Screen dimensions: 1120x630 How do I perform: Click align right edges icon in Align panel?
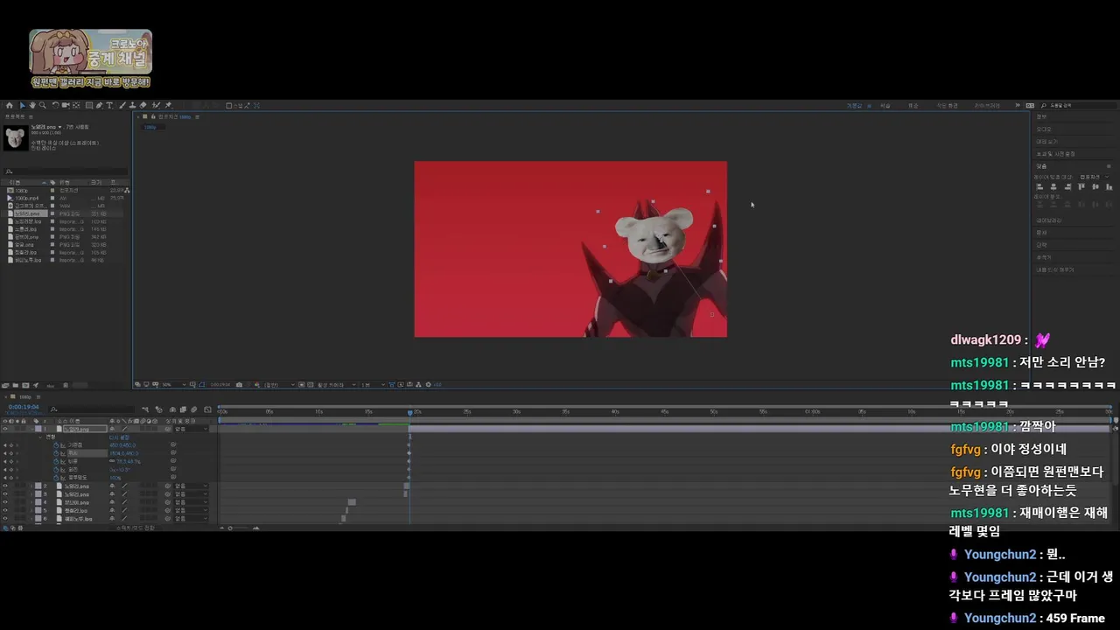[1067, 186]
